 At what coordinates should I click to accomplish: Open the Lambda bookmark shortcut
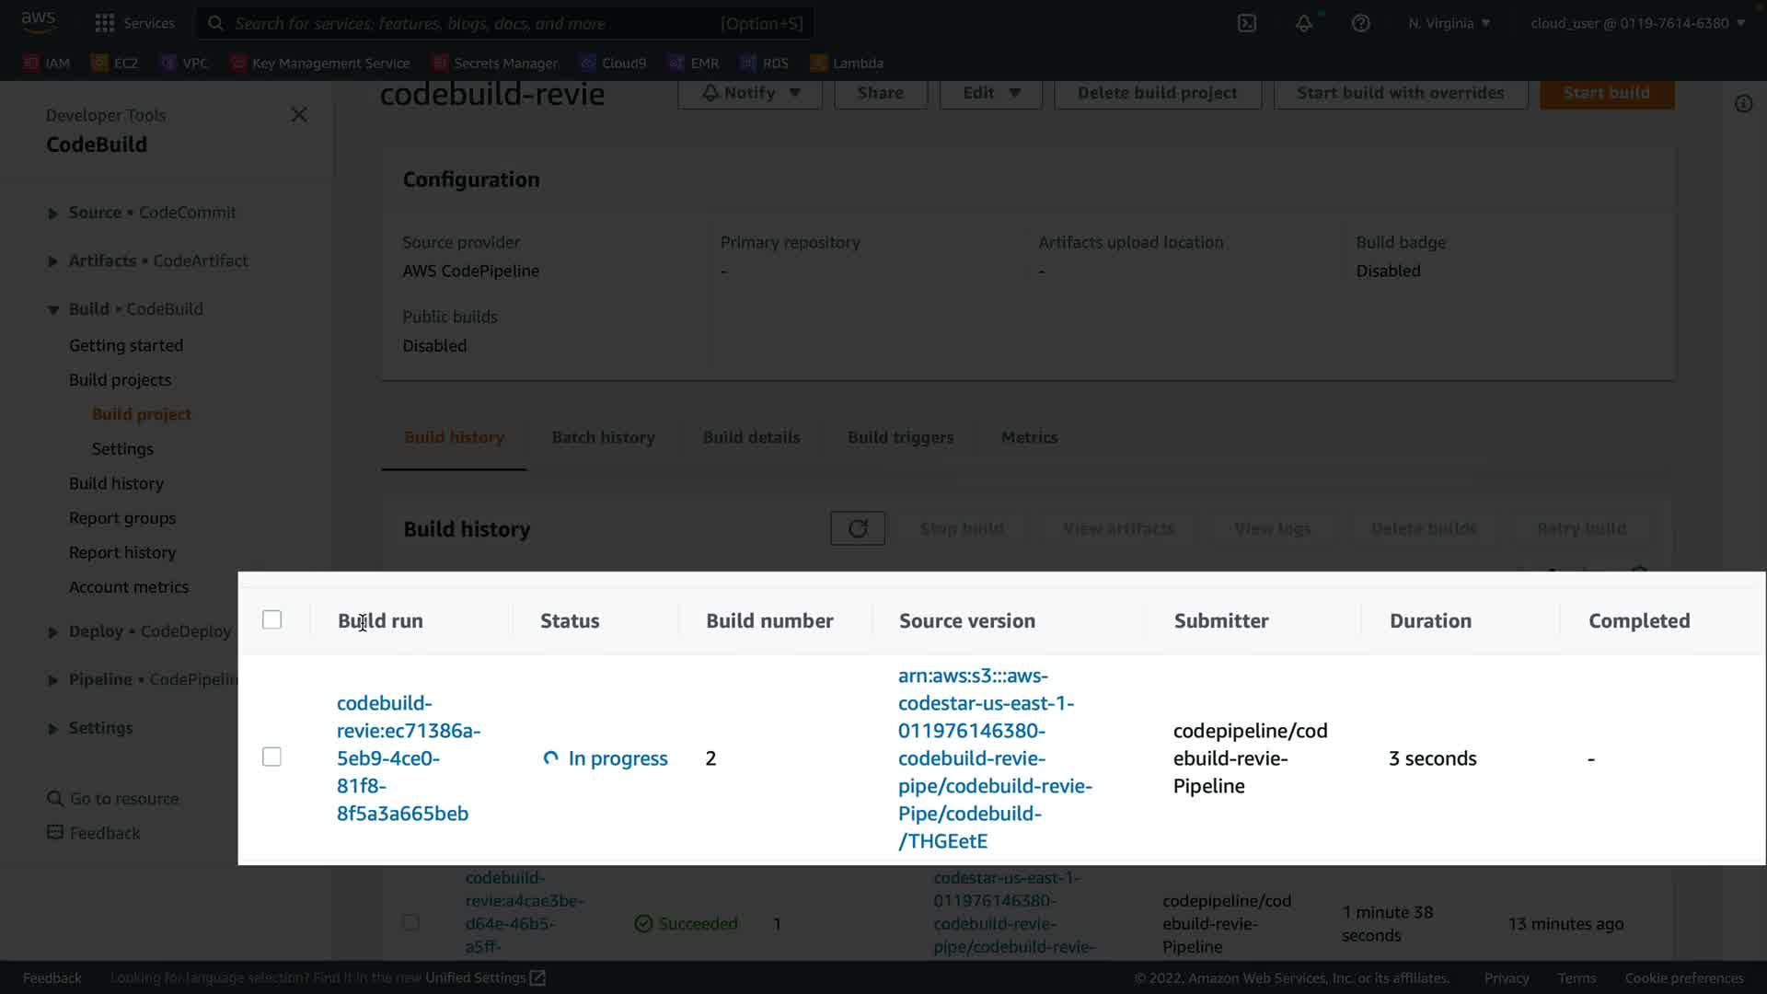(847, 63)
